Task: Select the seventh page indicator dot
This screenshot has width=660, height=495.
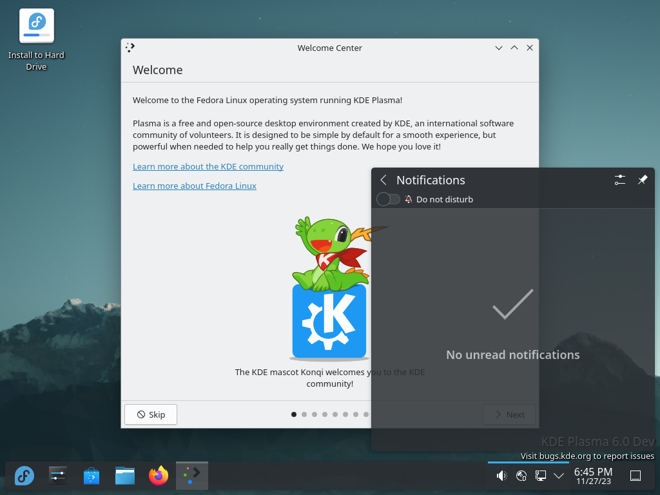Action: point(356,414)
